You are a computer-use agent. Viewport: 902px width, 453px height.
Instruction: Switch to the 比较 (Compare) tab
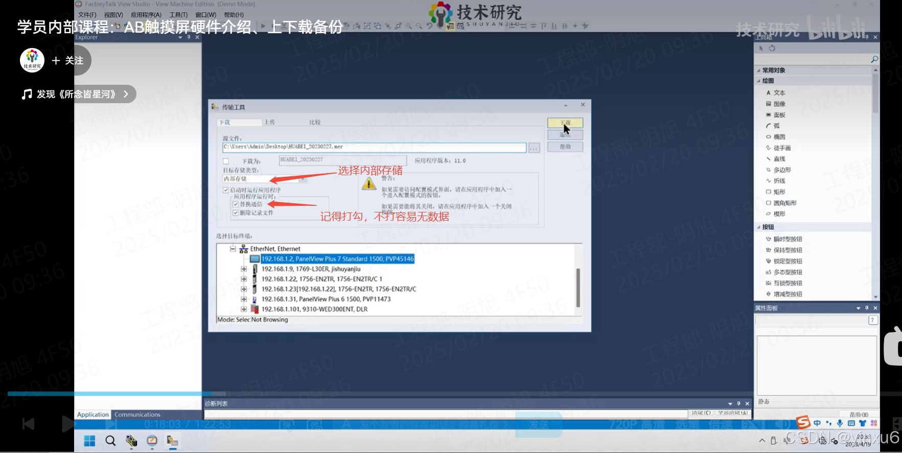pyautogui.click(x=315, y=123)
